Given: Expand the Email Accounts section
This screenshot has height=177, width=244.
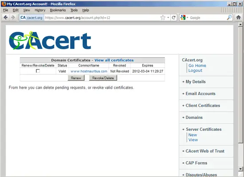Looking at the screenshot, I should pyautogui.click(x=199, y=94).
